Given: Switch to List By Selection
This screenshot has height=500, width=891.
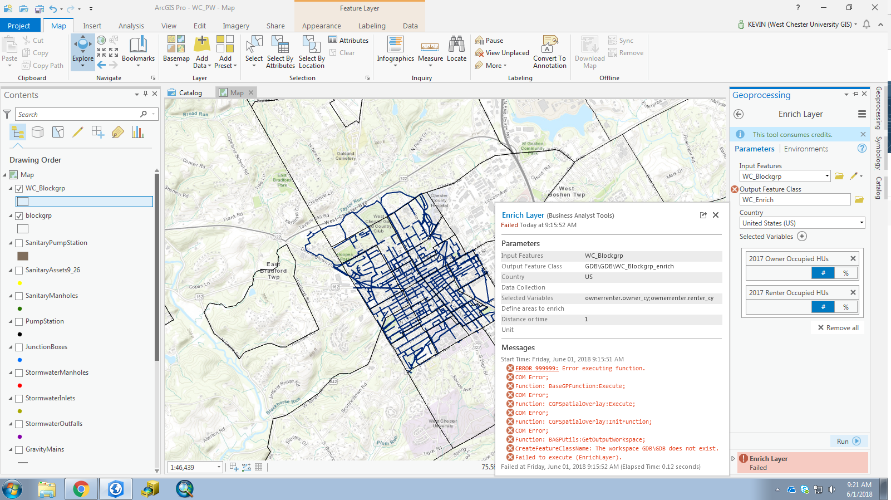Looking at the screenshot, I should pyautogui.click(x=58, y=132).
